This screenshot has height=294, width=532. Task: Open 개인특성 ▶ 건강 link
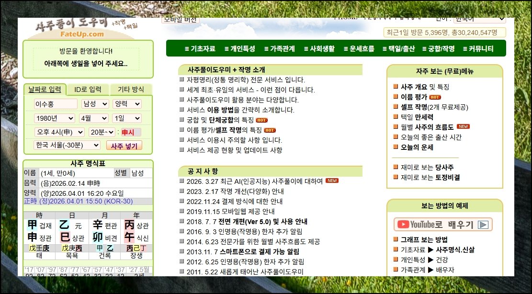tap(424, 260)
